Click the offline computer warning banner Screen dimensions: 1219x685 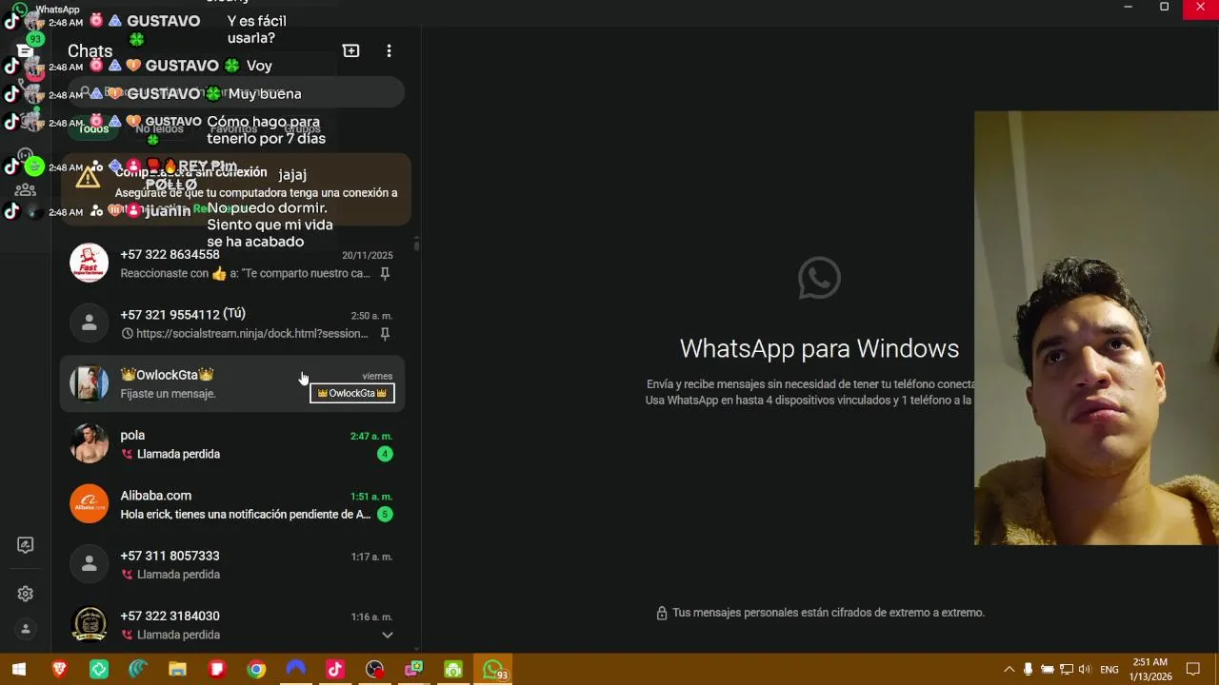[236, 188]
